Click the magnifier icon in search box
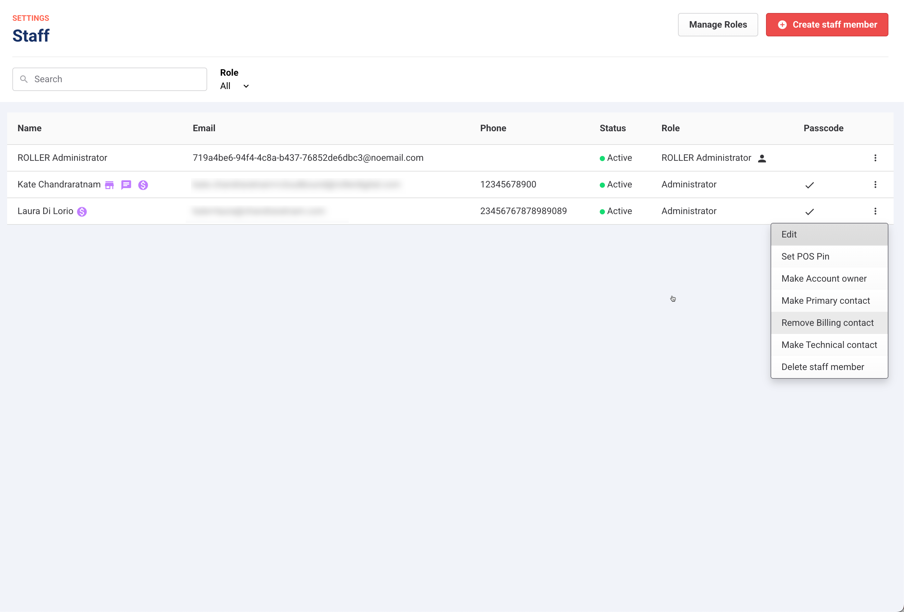 24,79
